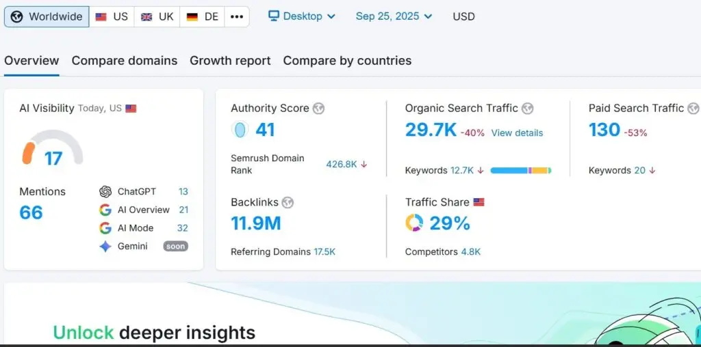Image resolution: width=701 pixels, height=347 pixels.
Task: Click the ChatGPT logo icon
Action: (105, 192)
